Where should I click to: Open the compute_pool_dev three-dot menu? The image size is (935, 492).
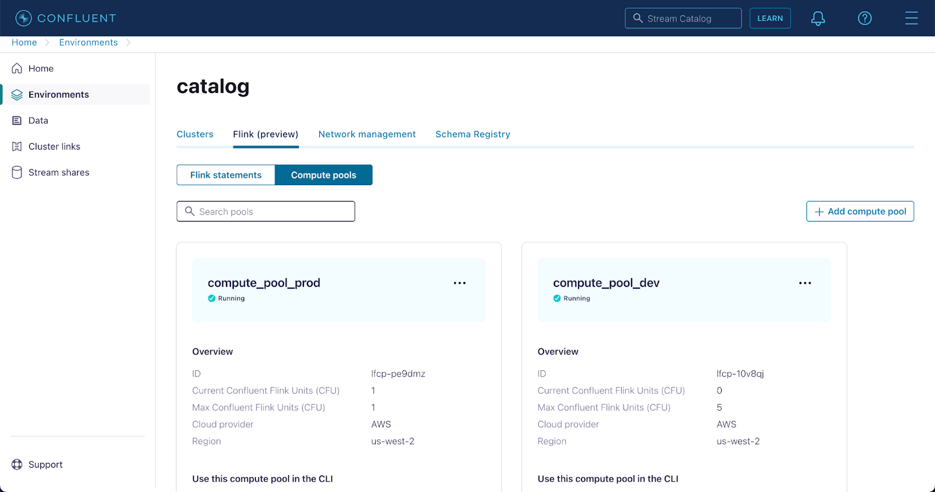coord(805,283)
